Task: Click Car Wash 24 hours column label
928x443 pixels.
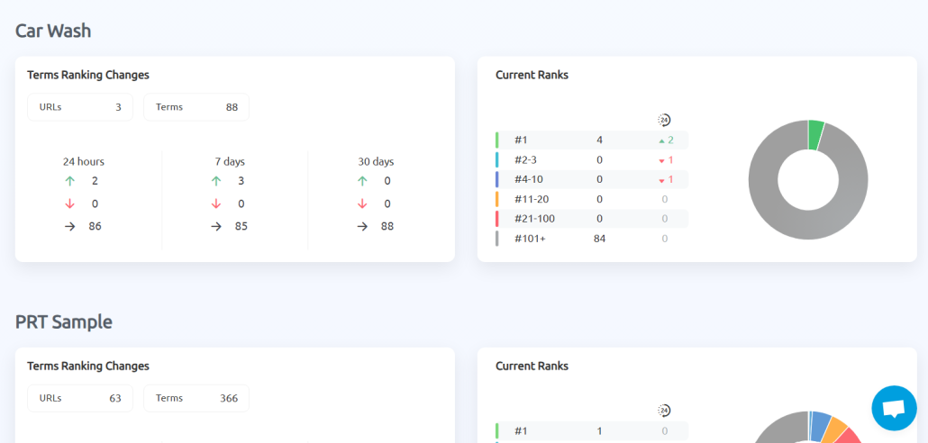Action: click(x=84, y=161)
